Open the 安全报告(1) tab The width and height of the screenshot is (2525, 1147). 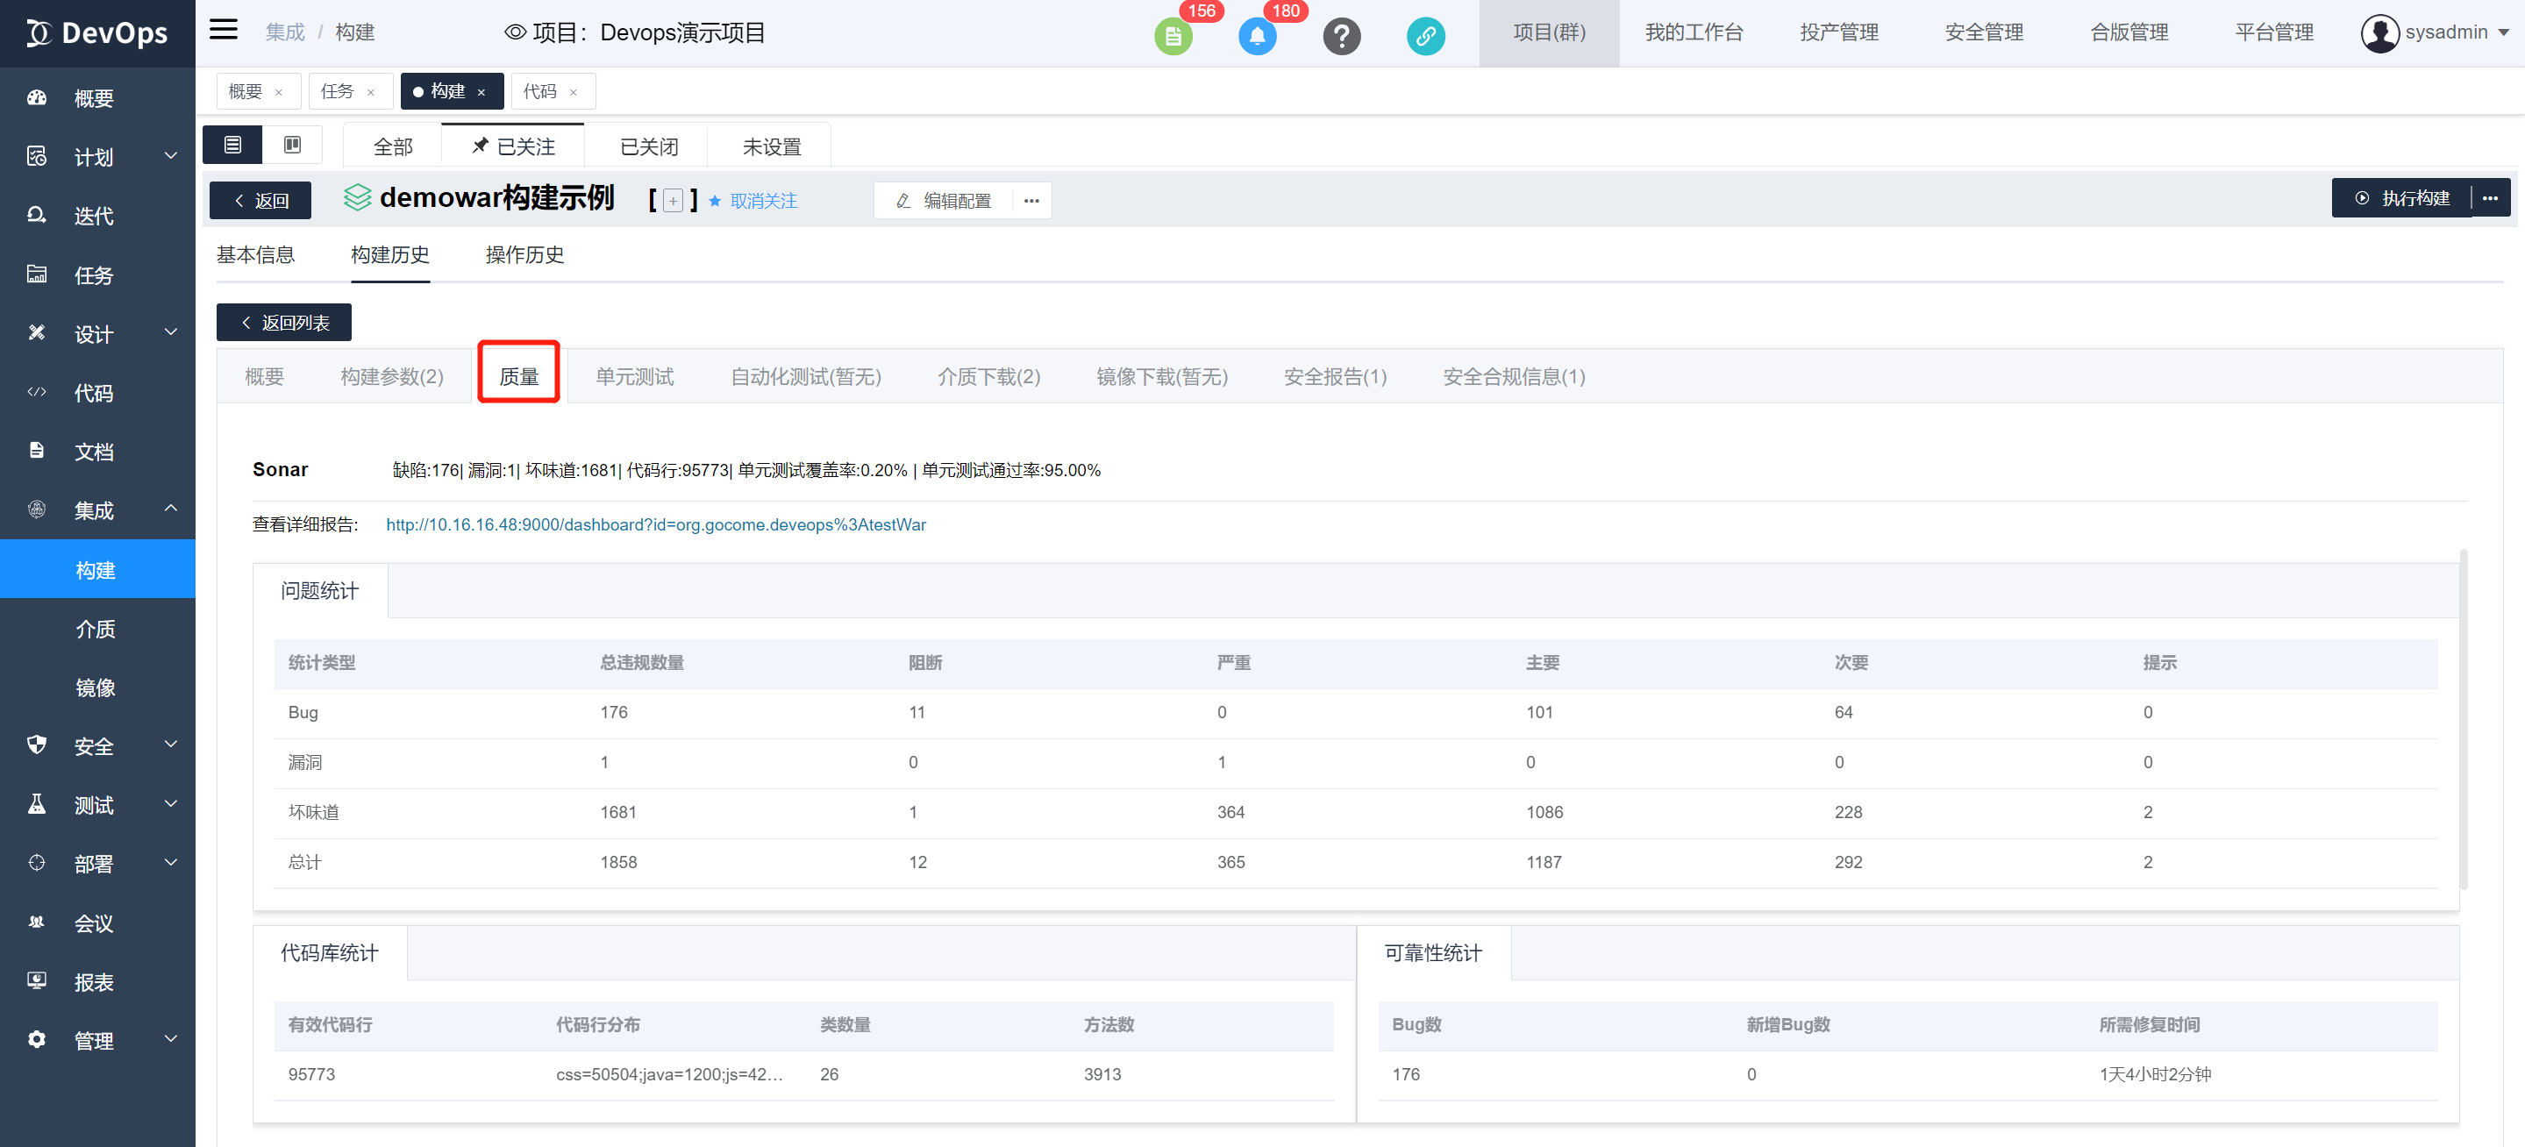(x=1334, y=376)
